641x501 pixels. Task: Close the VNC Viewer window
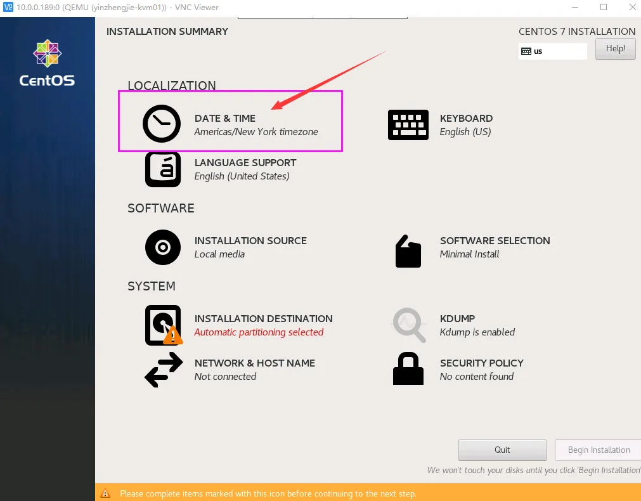point(632,7)
